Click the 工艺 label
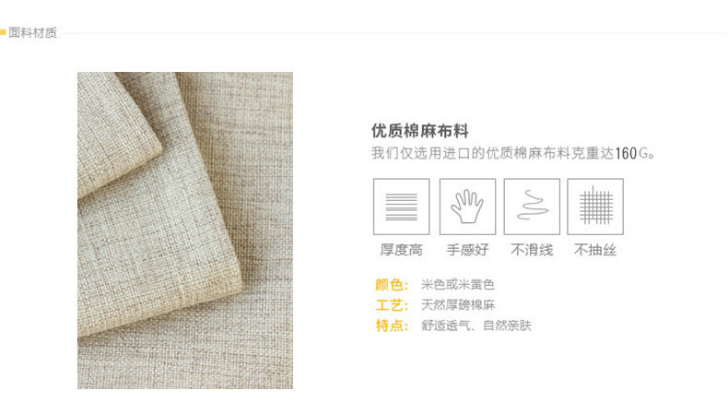Viewport: 728px width, 414px height. pyautogui.click(x=392, y=305)
